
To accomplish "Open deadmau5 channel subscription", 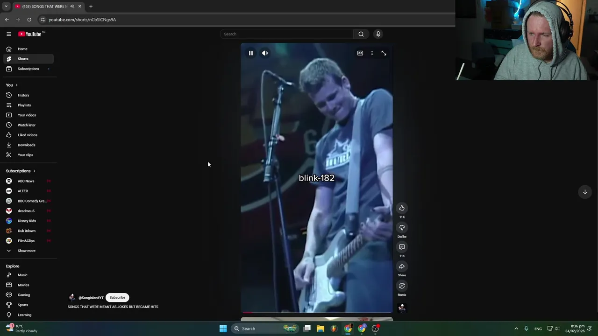I will (x=28, y=211).
